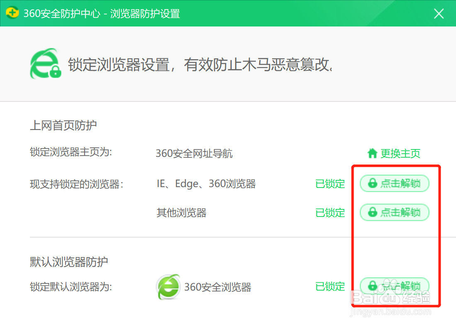This screenshot has width=456, height=327.
Task: Click the IE、Edge、360浏览器 label
Action: 206,183
